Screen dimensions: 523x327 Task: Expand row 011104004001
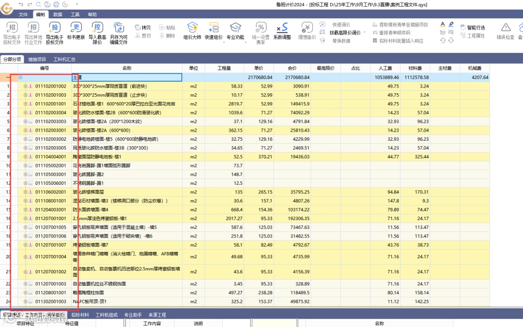click(25, 157)
